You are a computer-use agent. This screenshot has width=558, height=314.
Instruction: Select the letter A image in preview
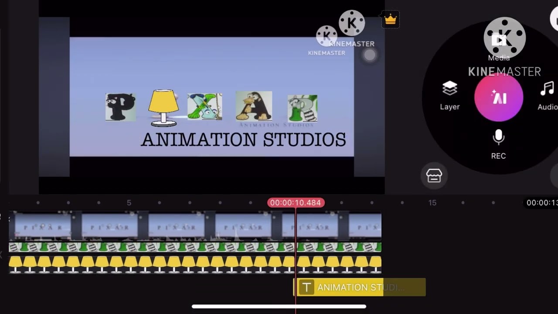point(254,106)
